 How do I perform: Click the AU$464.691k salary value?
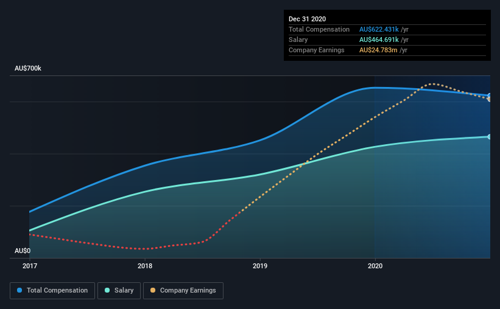pyautogui.click(x=379, y=40)
